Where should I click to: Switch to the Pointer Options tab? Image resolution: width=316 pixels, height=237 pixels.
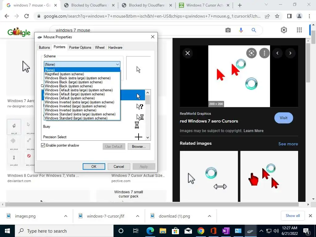(x=80, y=47)
